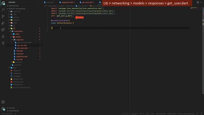Split the editor to the right
This screenshot has width=204, height=115.
198,2
